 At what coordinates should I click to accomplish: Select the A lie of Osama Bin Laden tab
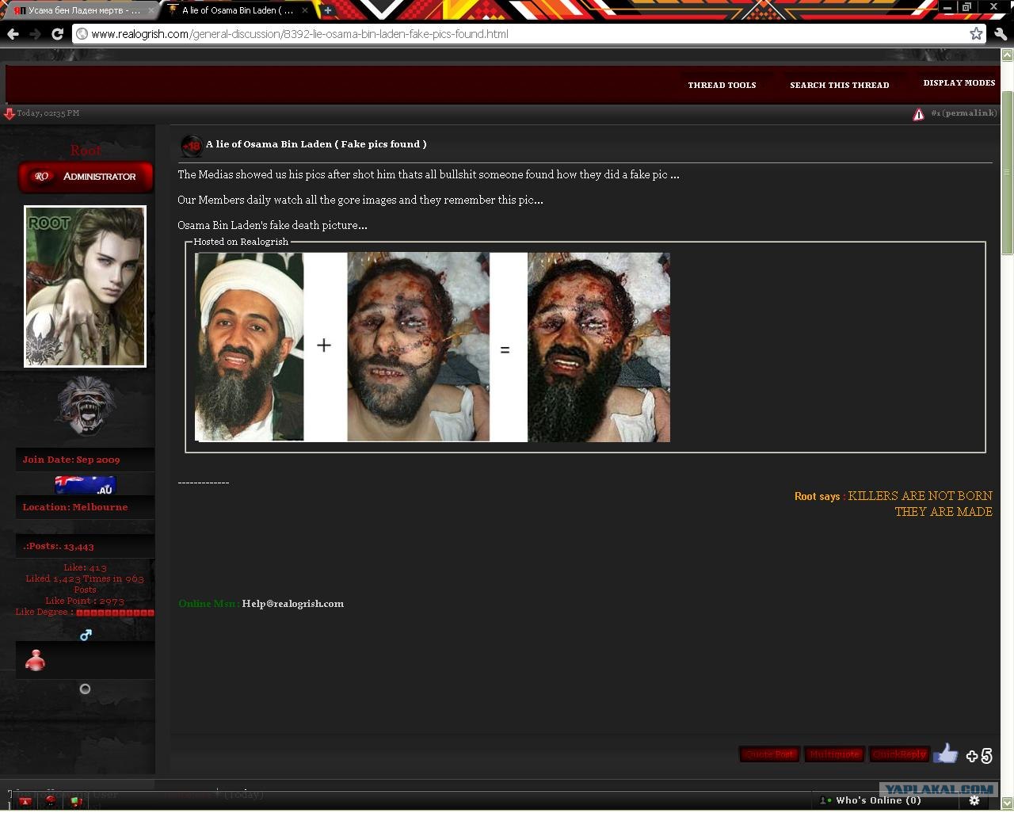coord(238,11)
